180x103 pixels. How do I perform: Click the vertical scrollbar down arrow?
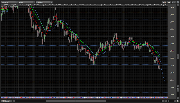(178, 86)
